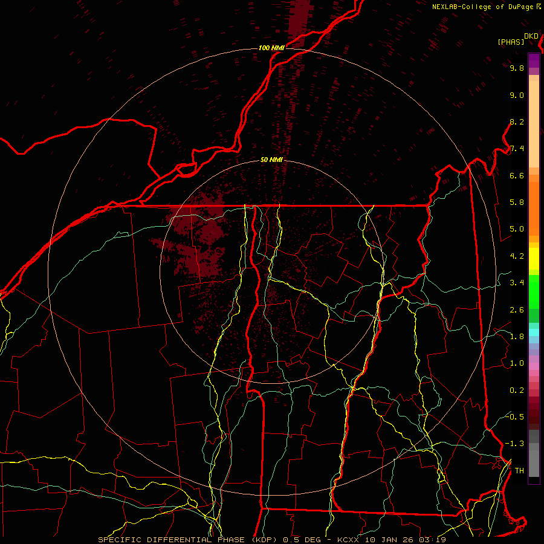Click the 9.8 legend value

tap(517, 68)
